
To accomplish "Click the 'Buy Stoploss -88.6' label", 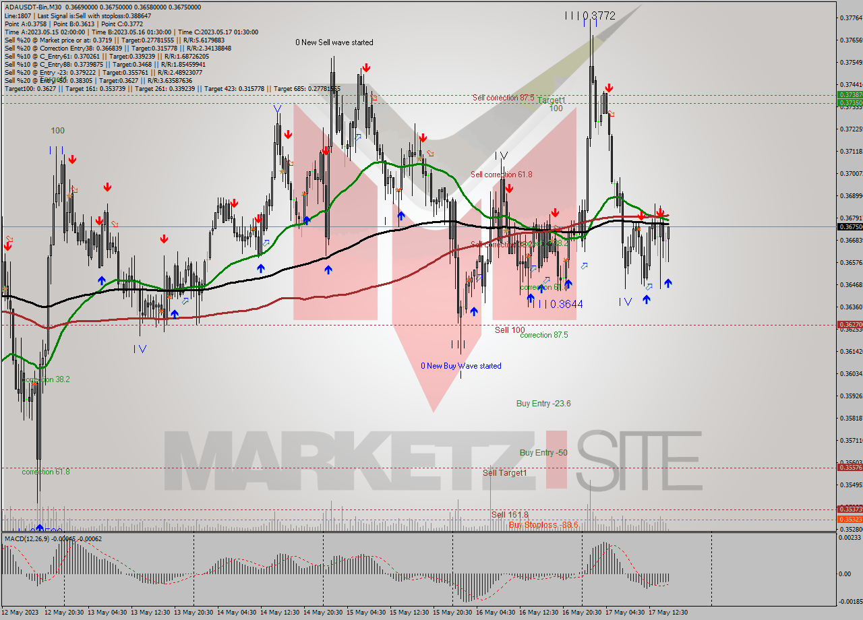I will [543, 524].
